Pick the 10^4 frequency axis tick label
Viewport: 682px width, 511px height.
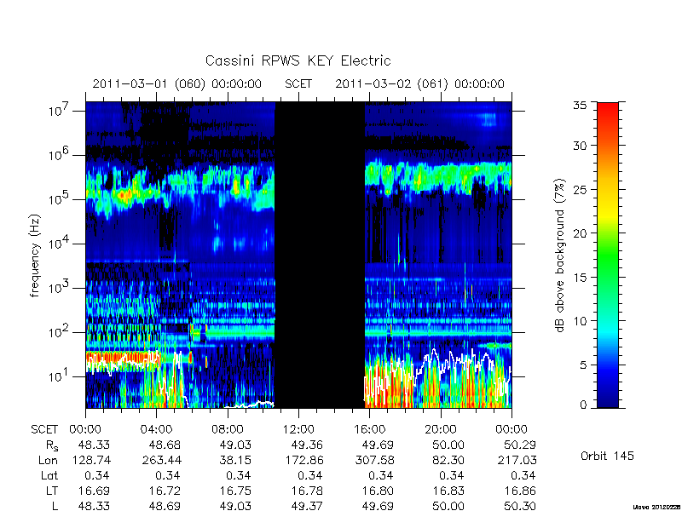tap(60, 243)
